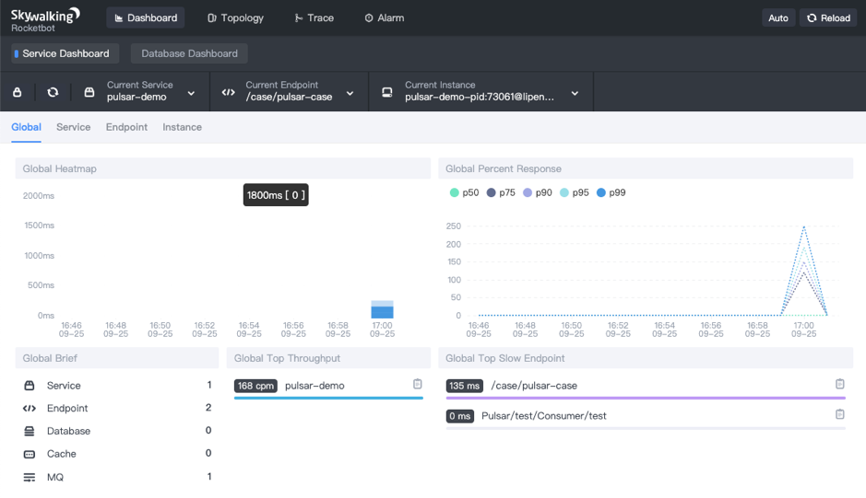Screen dimensions: 866x498
Task: Open the Topology menu
Action: [235, 17]
